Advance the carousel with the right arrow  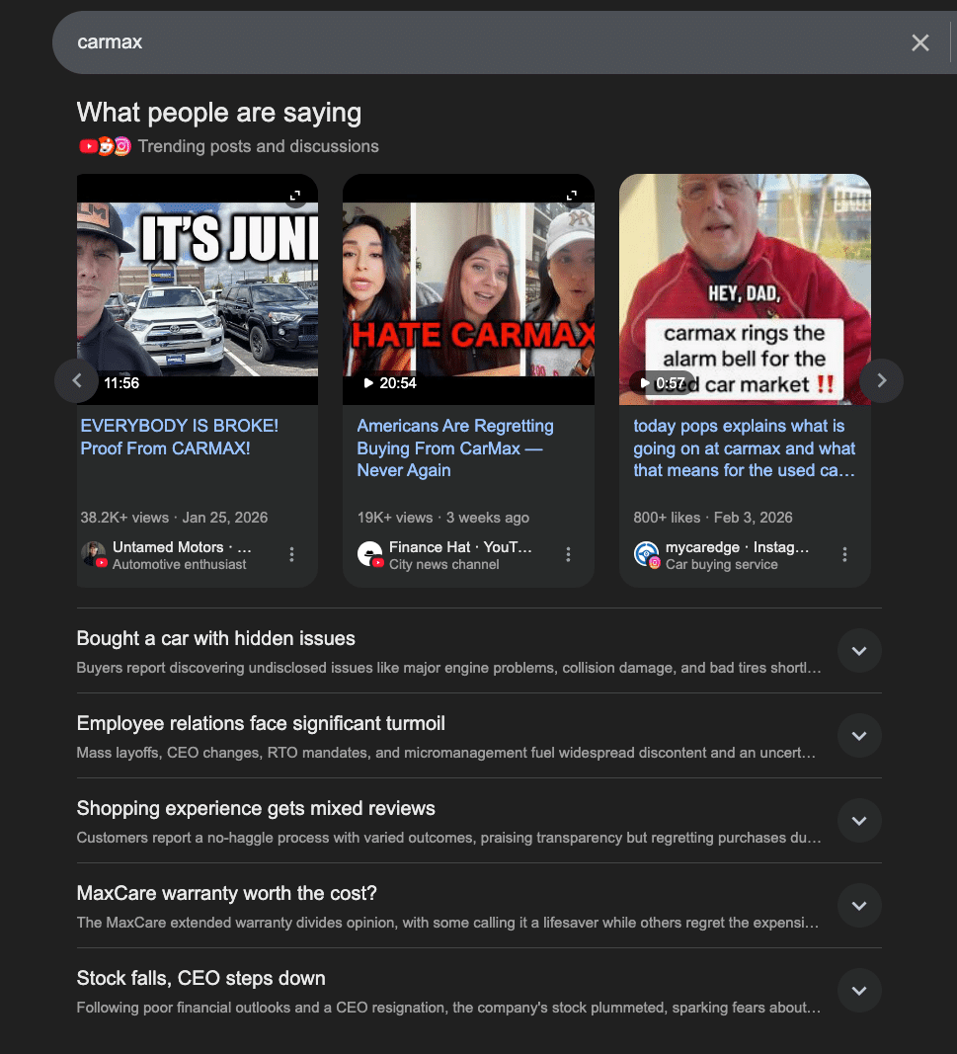880,380
